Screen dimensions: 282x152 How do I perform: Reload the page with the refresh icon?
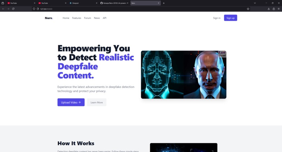tap(13, 9)
